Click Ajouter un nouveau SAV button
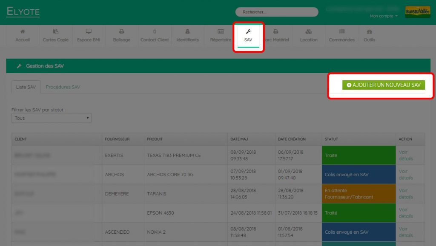The width and height of the screenshot is (436, 246). pyautogui.click(x=384, y=85)
